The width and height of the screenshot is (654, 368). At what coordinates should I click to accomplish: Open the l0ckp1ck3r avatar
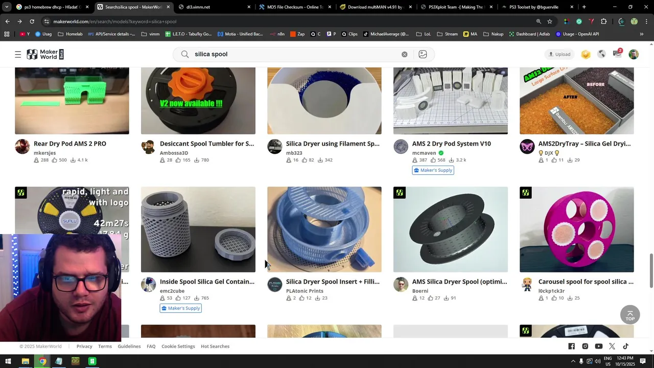(527, 285)
